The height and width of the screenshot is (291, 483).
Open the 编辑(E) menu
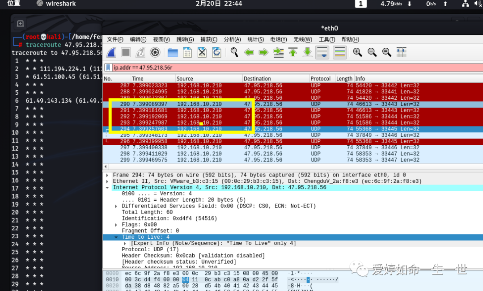pyautogui.click(x=138, y=39)
